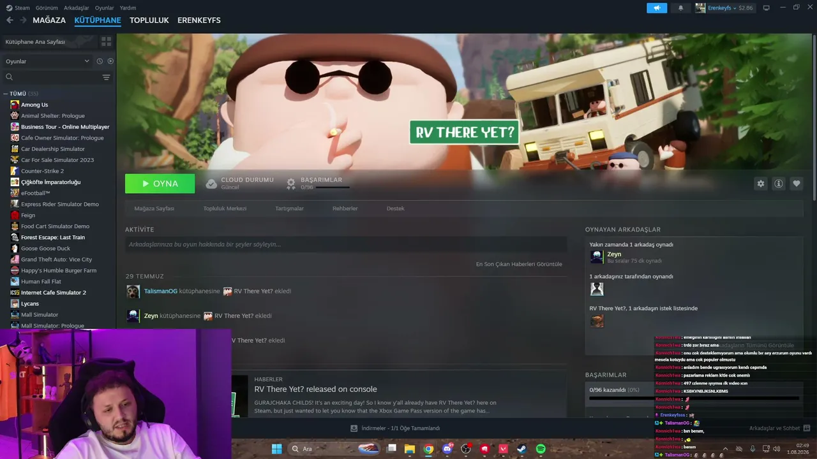Click the Among Us game icon
Viewport: 817px width, 459px height.
(15, 105)
